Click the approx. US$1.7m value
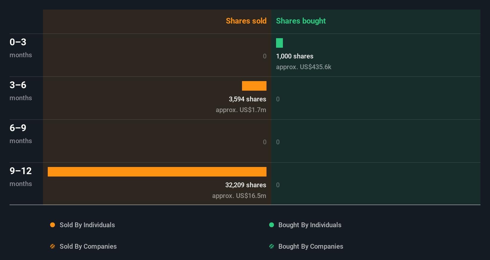The height and width of the screenshot is (260, 490). tap(241, 110)
